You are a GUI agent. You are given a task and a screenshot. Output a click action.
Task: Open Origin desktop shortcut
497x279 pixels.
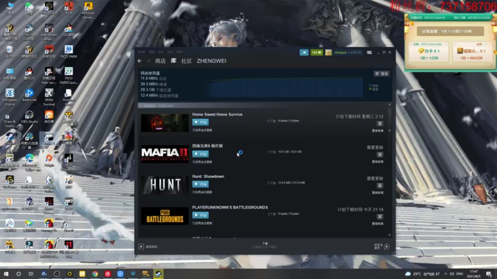[x=49, y=160]
